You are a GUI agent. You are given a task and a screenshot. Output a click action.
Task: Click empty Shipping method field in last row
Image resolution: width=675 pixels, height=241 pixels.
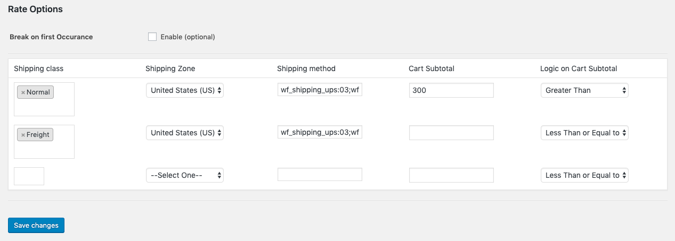click(x=320, y=175)
